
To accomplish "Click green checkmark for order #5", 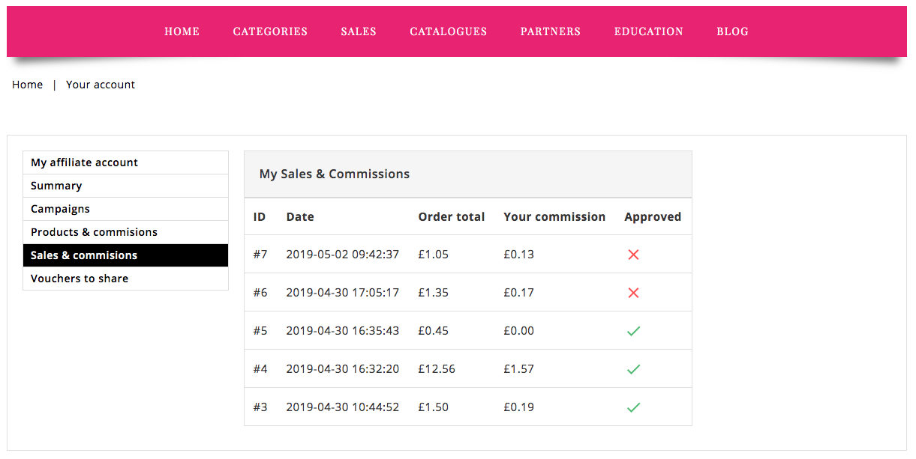I will (633, 331).
